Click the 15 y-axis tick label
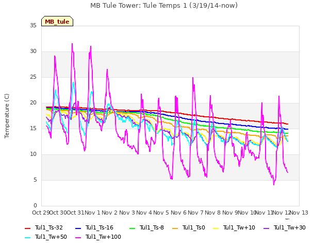 33,128
